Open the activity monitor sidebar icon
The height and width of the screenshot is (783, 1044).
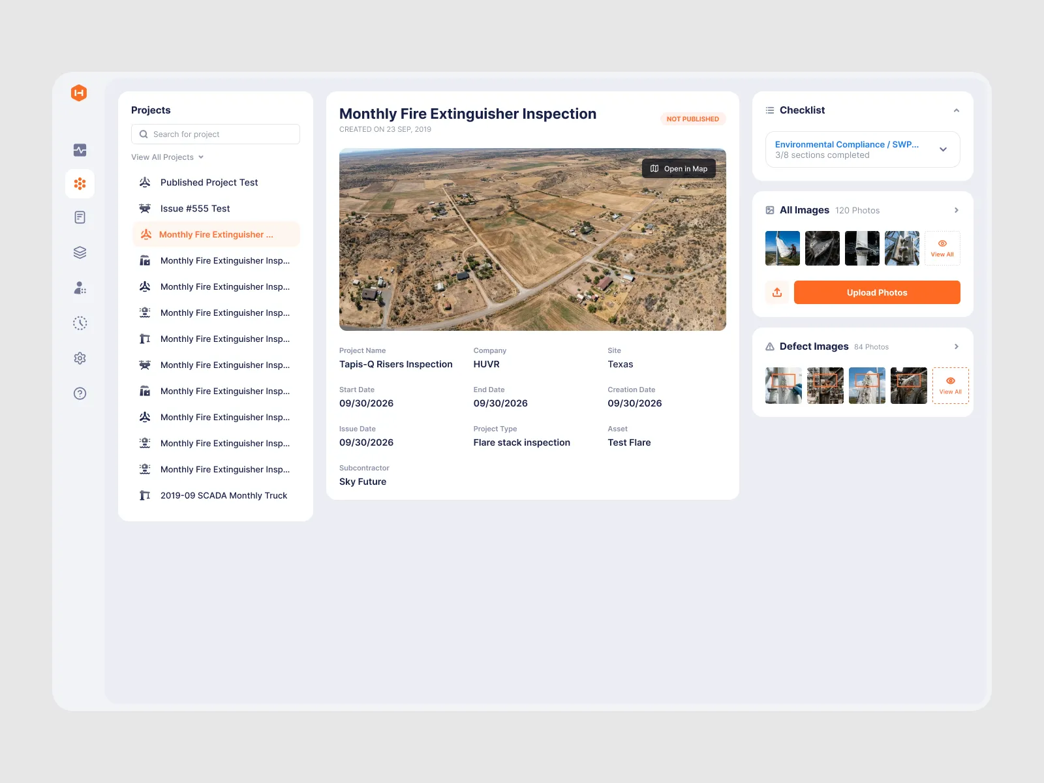click(x=80, y=150)
